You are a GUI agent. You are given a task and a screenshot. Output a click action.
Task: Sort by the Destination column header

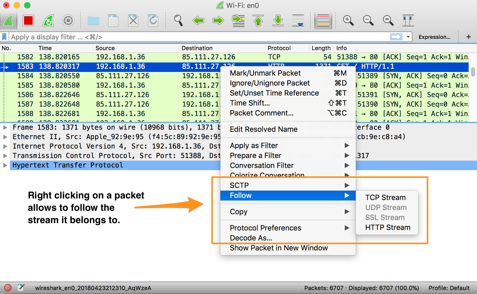222,48
